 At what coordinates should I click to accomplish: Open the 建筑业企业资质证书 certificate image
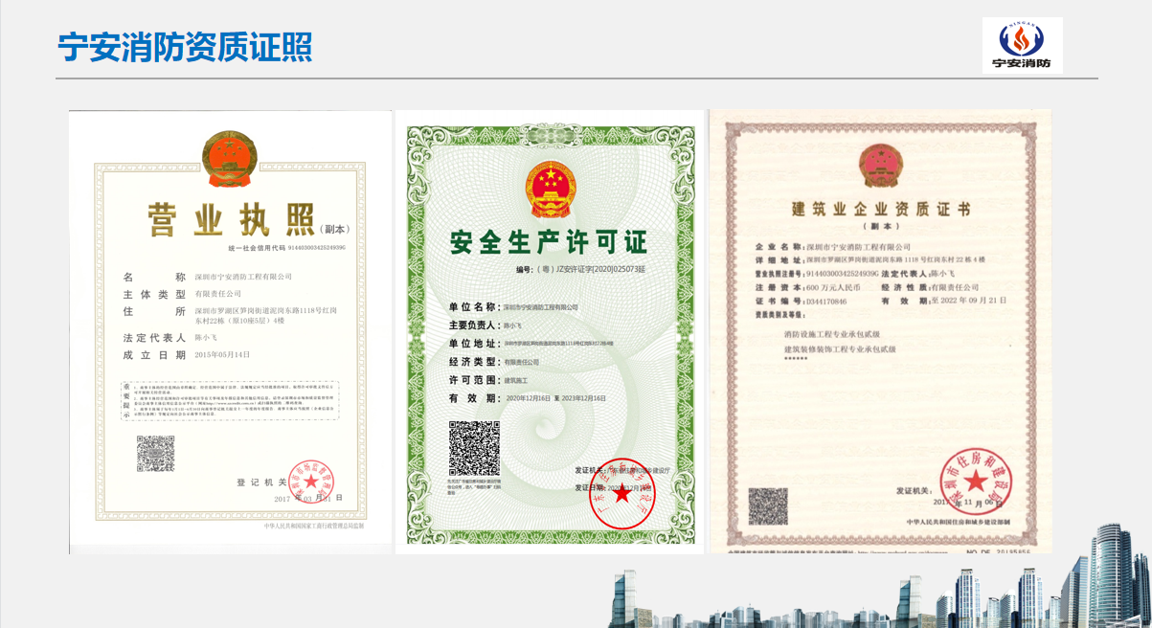[x=880, y=331]
